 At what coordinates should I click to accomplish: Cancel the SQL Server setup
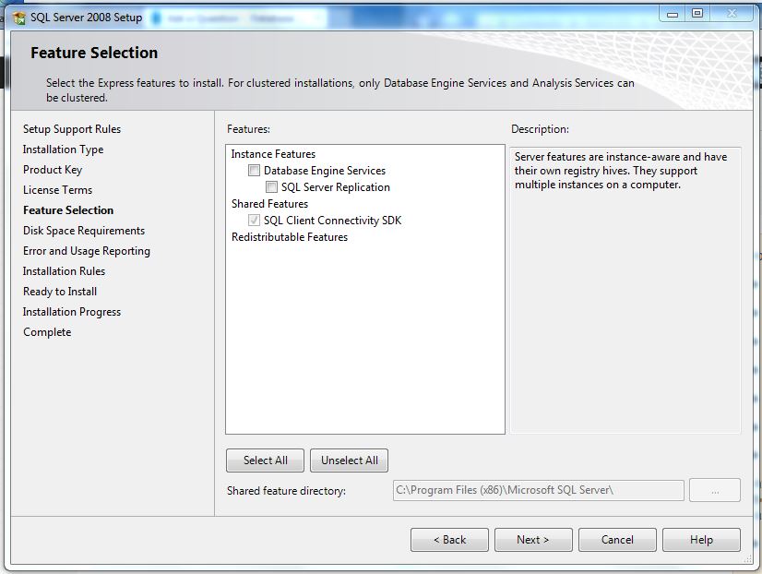point(617,540)
